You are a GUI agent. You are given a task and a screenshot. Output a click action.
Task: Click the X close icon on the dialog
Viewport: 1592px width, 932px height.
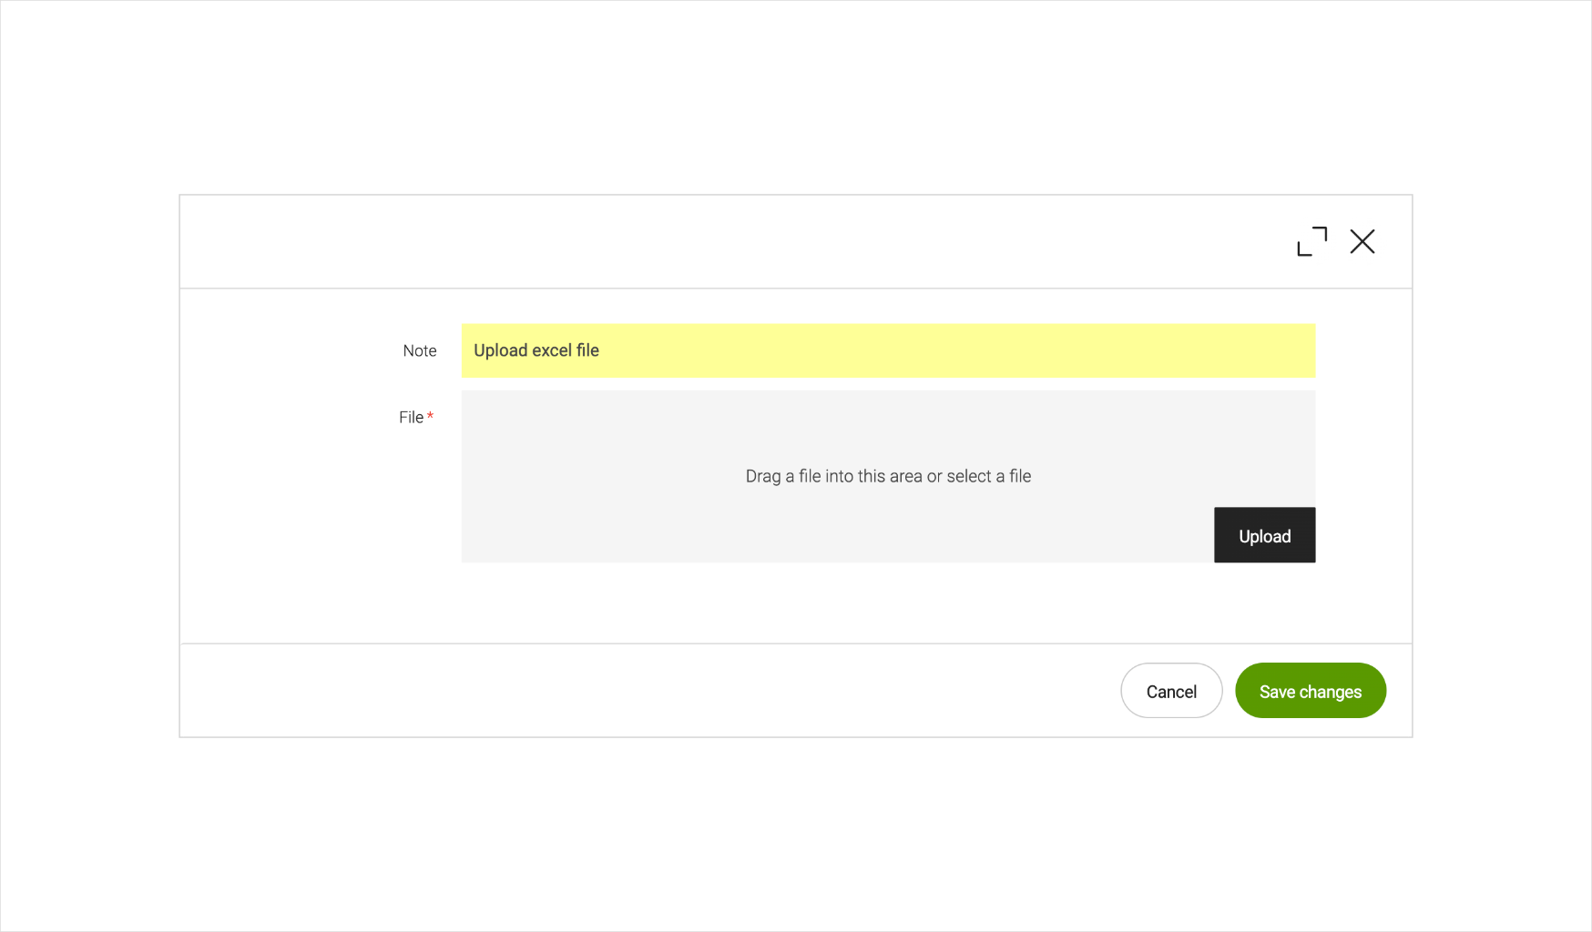(1362, 241)
